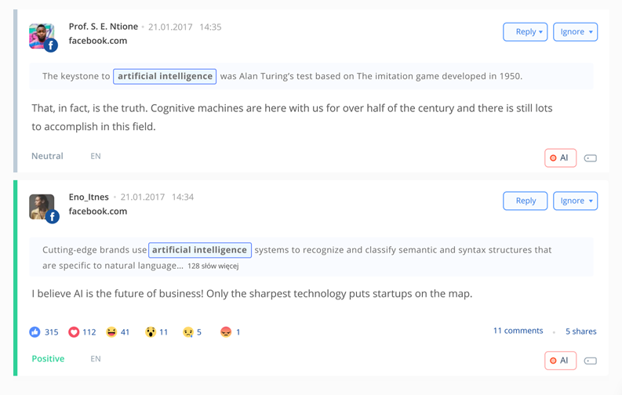
Task: Open the 11 comments link
Action: coord(518,331)
